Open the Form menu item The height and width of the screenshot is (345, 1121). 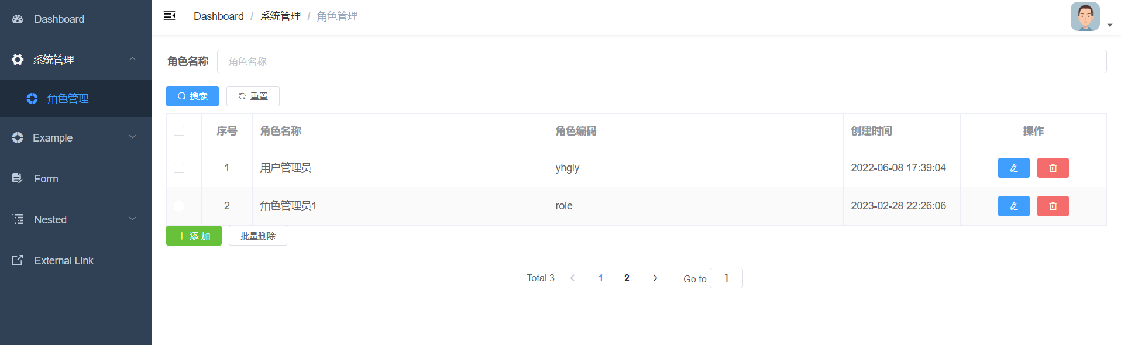pos(75,179)
